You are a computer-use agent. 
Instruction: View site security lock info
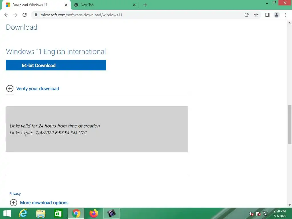click(x=36, y=15)
